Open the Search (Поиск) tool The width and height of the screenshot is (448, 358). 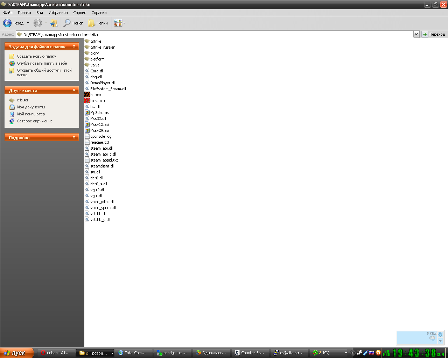[73, 23]
